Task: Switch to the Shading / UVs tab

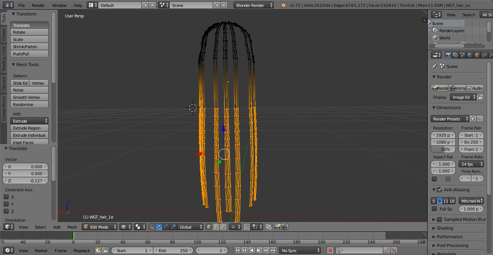Action: pos(4,59)
